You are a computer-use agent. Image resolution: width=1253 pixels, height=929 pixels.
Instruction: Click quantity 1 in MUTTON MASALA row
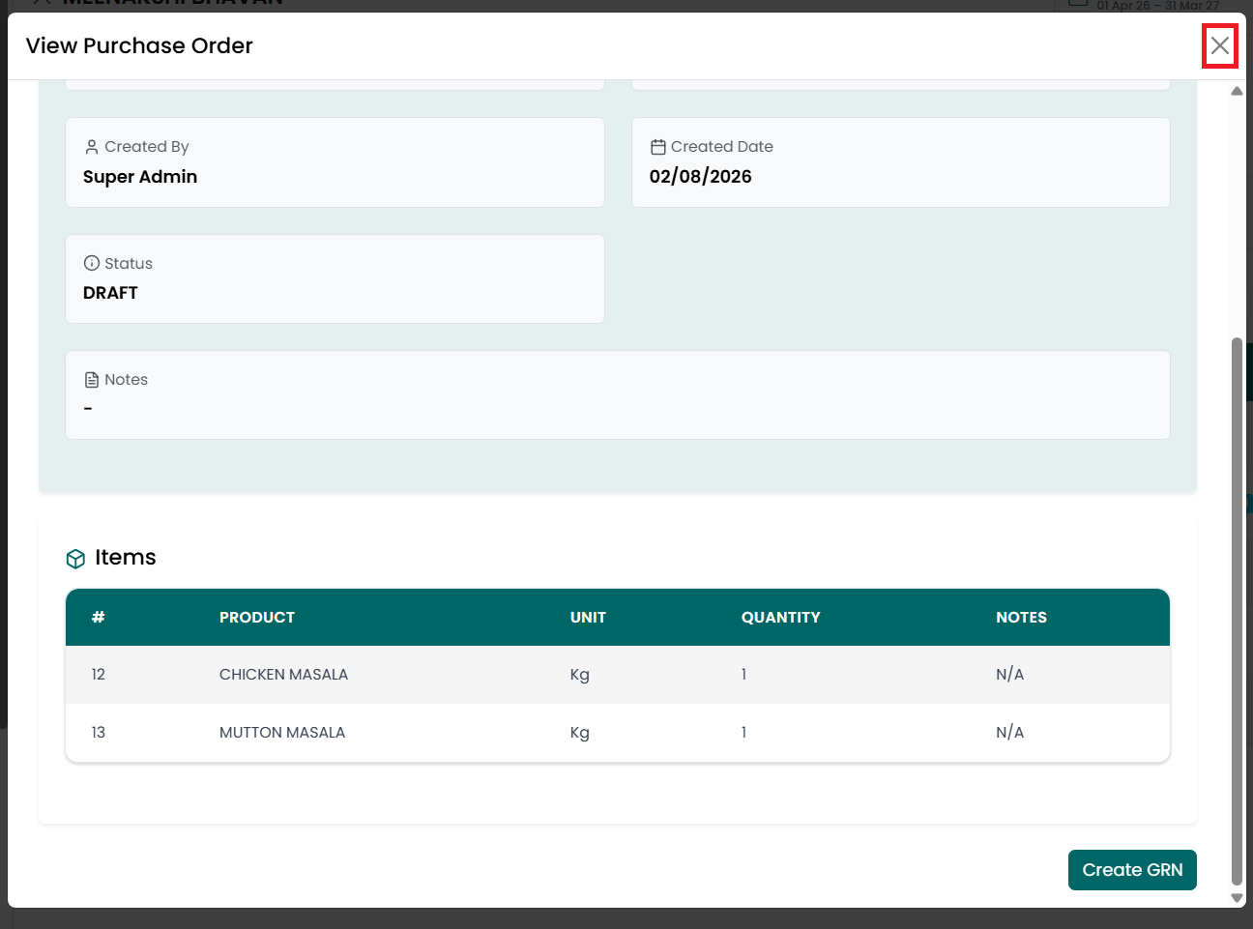(743, 733)
